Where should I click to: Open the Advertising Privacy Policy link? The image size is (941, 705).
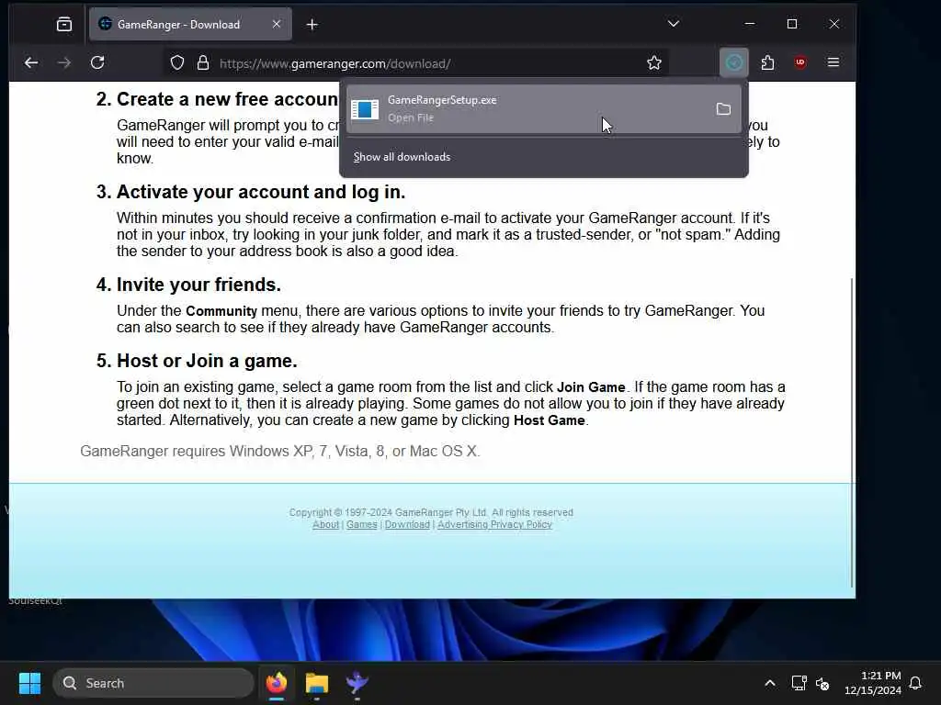point(494,524)
